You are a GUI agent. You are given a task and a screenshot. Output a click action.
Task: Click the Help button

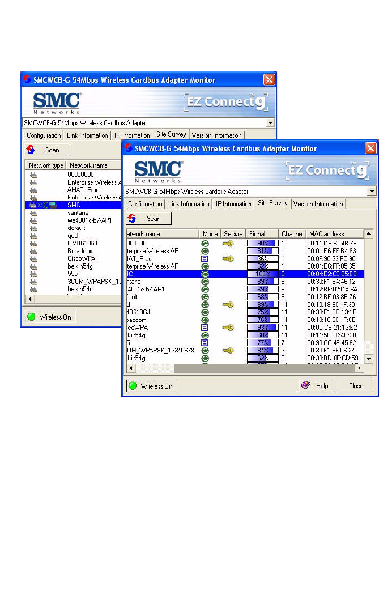click(317, 385)
